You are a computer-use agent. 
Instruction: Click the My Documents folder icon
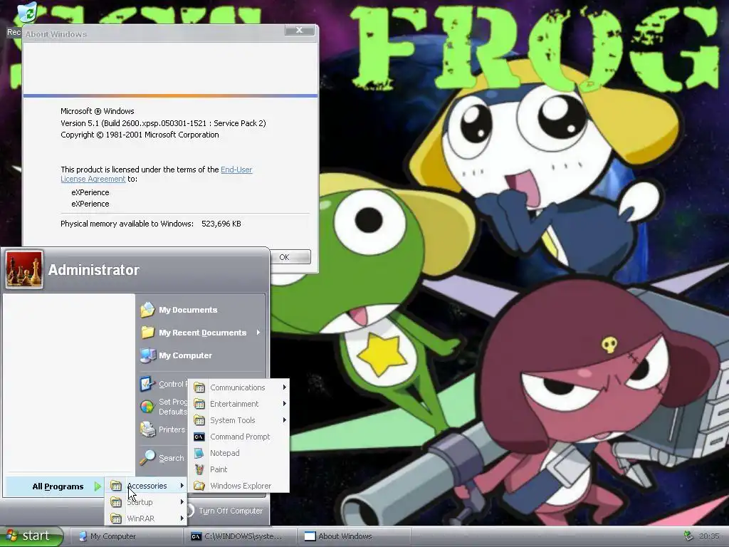pos(147,310)
